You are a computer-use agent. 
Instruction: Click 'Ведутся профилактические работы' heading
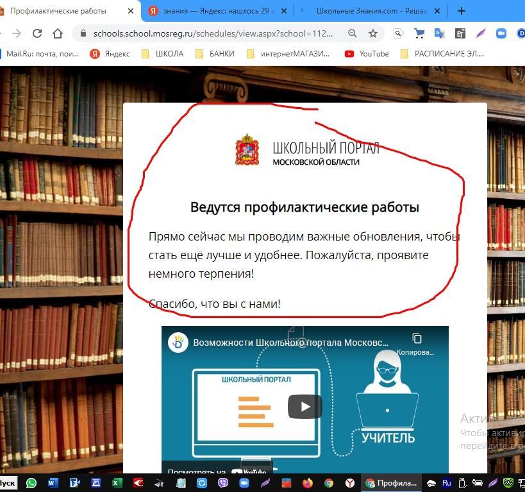coord(304,207)
